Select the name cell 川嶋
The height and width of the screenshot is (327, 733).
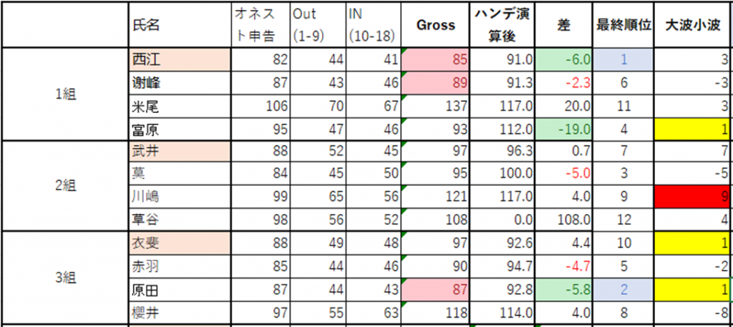coord(179,195)
